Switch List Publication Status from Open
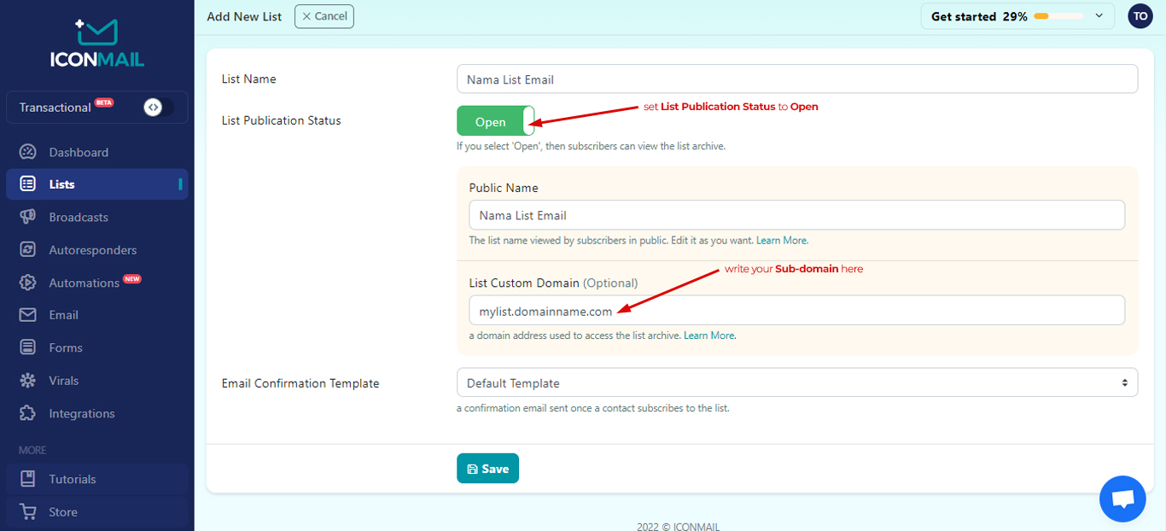 [496, 121]
